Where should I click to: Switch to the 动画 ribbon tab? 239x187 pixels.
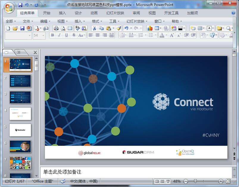pos(94,13)
